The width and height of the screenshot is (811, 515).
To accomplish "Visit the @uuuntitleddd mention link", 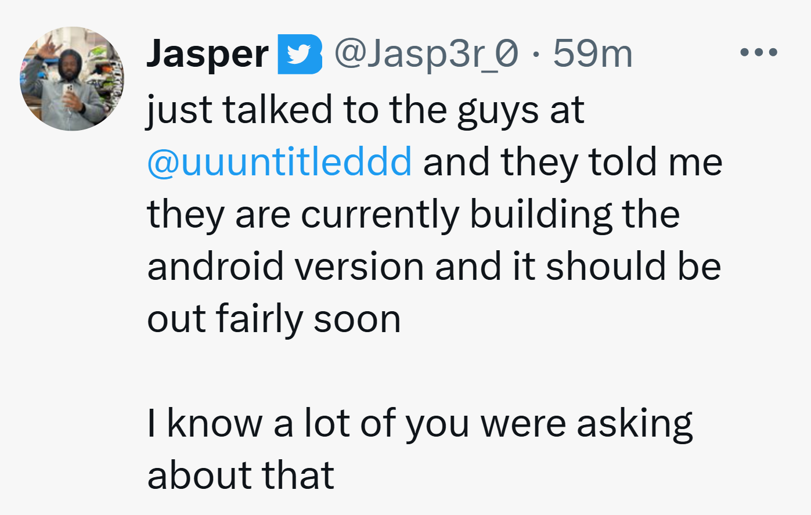I will (x=279, y=161).
